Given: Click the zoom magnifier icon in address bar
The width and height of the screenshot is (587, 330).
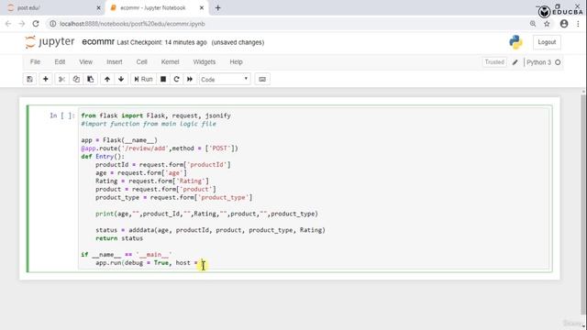Looking at the screenshot, I should point(533,24).
